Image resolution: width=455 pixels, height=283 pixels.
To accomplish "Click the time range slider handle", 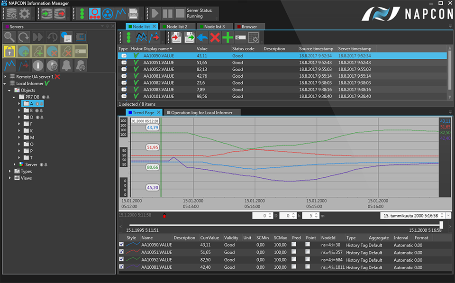I will pyautogui.click(x=441, y=225).
